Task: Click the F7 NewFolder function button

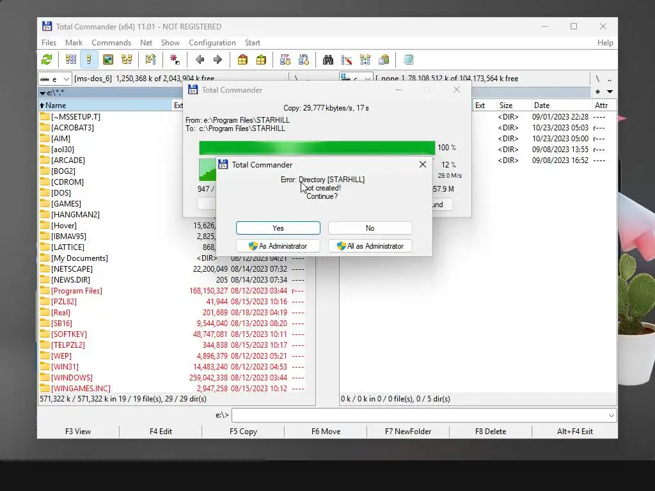Action: click(x=408, y=432)
